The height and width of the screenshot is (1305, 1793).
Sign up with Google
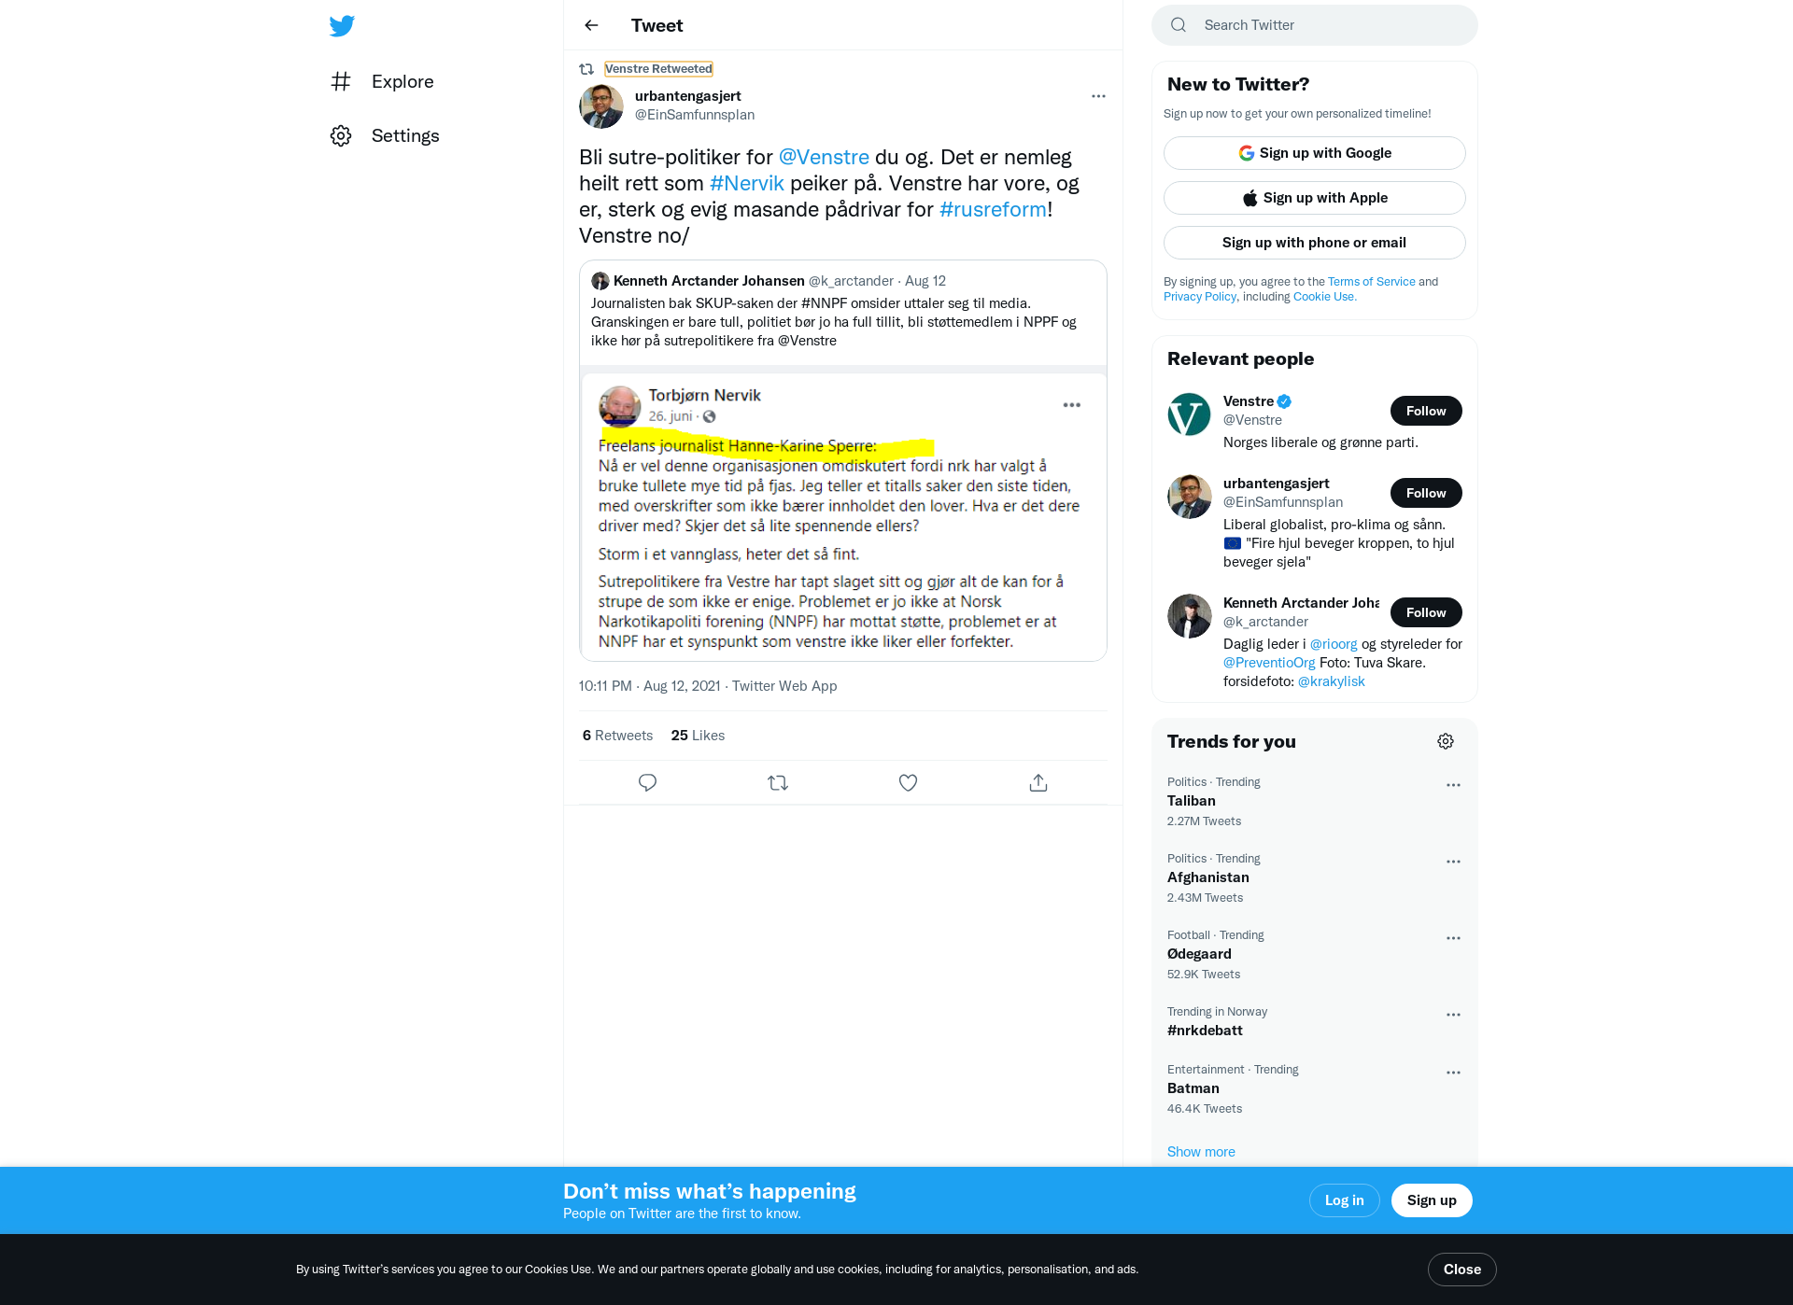1315,153
